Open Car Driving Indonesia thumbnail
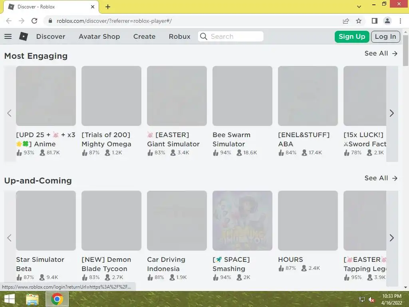 click(x=177, y=221)
